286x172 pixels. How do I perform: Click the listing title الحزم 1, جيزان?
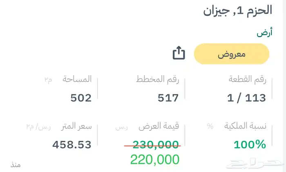pos(237,11)
